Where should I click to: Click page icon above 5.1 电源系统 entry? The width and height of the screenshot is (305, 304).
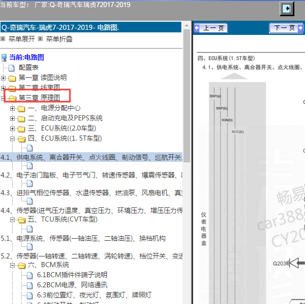pos(29,229)
